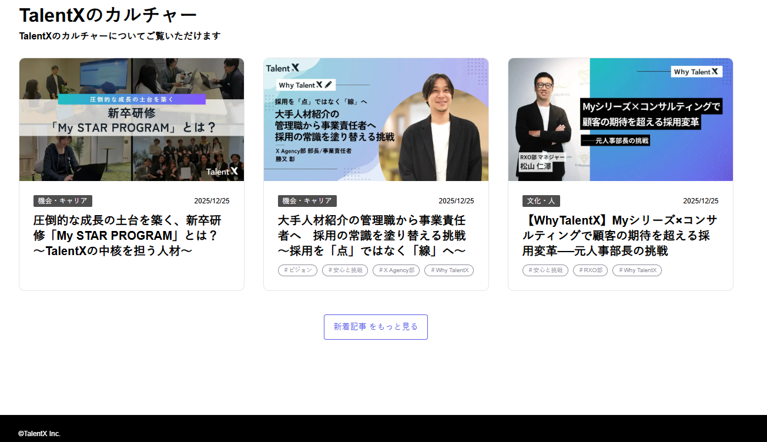
Task: Click the #安心と挑戦 tag on third card
Action: click(545, 270)
